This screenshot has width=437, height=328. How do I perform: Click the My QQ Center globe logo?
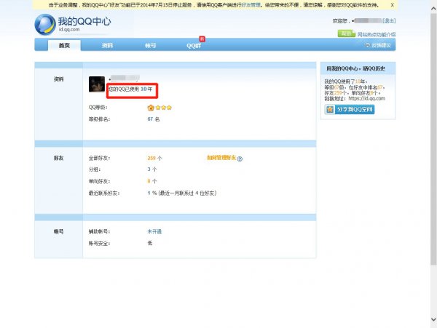pyautogui.click(x=45, y=25)
